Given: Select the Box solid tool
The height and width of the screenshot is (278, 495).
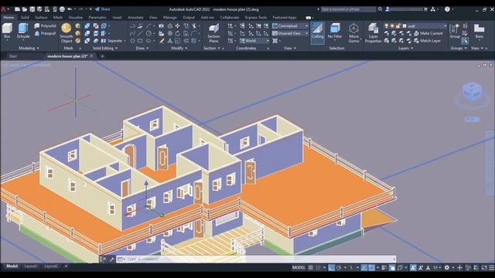Looking at the screenshot, I should pos(7,31).
